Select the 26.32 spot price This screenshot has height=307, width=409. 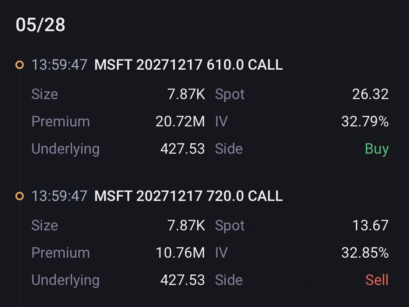pyautogui.click(x=371, y=94)
